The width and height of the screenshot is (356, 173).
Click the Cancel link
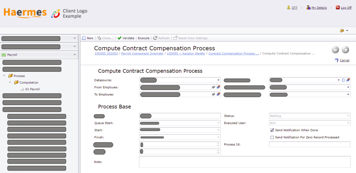[x=345, y=60]
